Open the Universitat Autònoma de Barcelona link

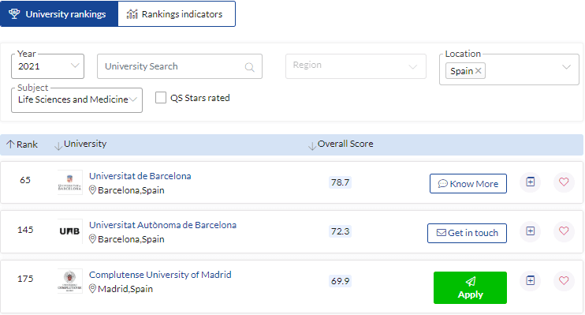coord(162,225)
